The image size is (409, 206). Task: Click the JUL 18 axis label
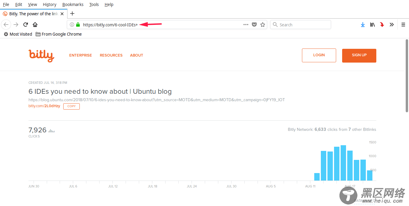(152, 186)
